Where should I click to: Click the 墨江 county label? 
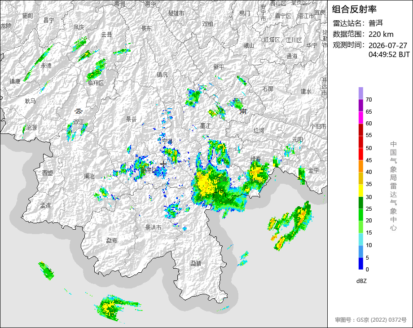tap(205, 126)
